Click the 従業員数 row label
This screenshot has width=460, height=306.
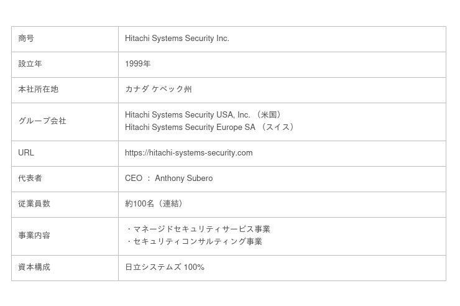click(x=34, y=204)
